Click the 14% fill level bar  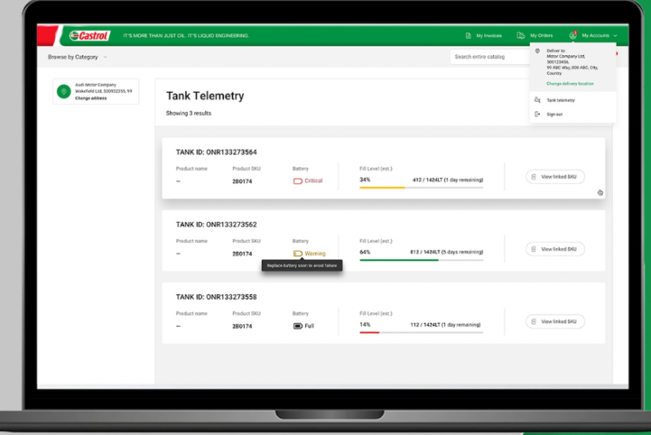pyautogui.click(x=421, y=333)
